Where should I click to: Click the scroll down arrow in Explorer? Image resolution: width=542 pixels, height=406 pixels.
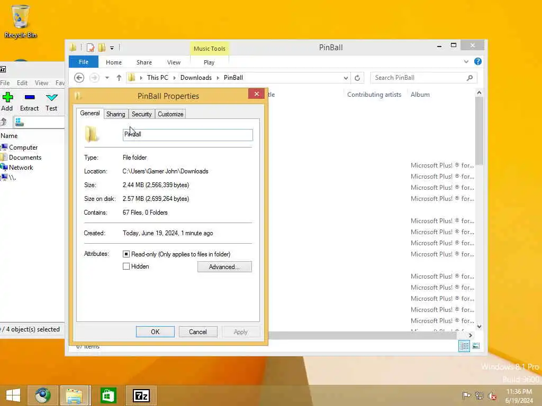click(479, 326)
